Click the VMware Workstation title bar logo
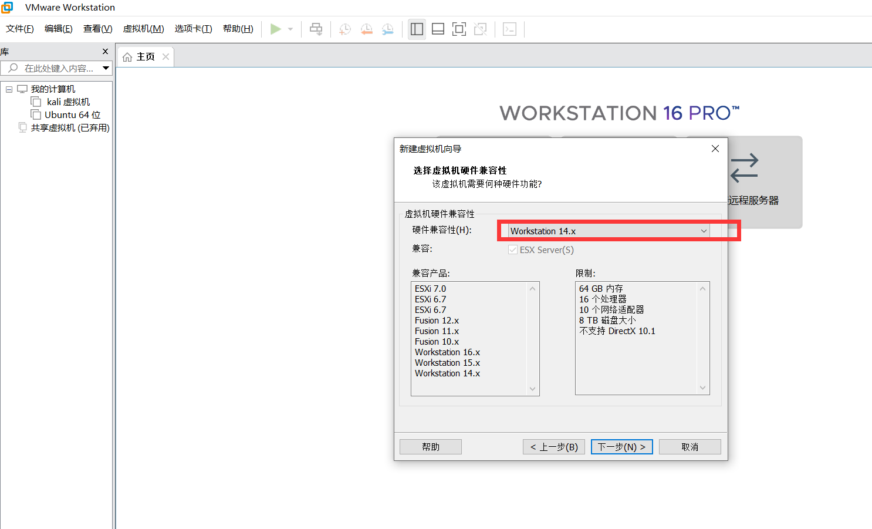Screen dimensions: 872x529 tap(7, 7)
